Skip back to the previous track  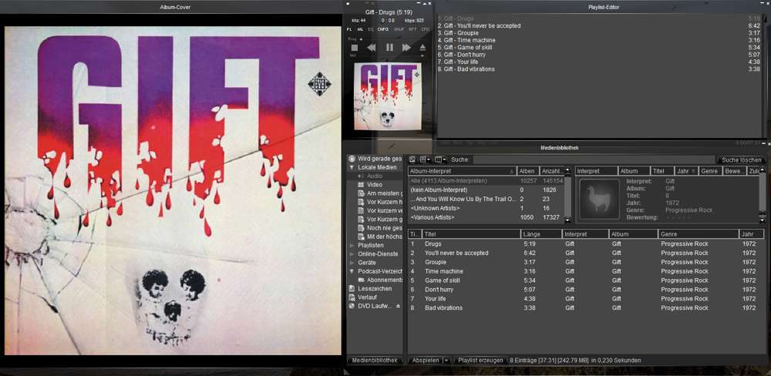coord(372,48)
